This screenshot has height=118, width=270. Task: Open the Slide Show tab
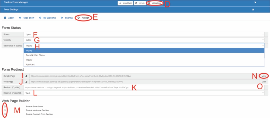27,18
